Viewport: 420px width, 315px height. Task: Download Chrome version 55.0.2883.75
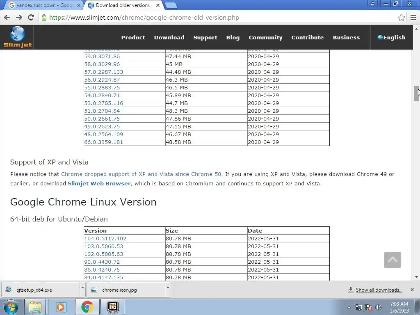102,88
